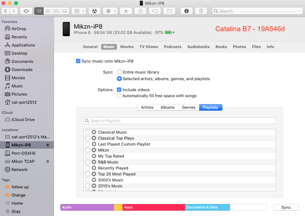The height and width of the screenshot is (216, 305).
Task: Click the New Folder toolbar icon
Action: pyautogui.click(x=169, y=11)
